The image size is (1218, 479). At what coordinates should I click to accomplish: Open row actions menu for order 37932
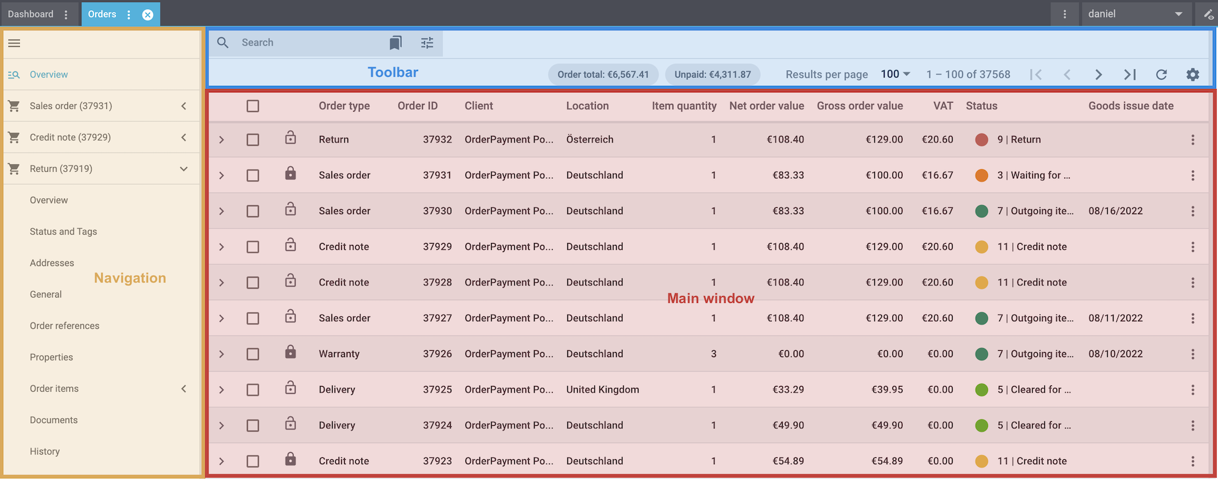[x=1192, y=140]
